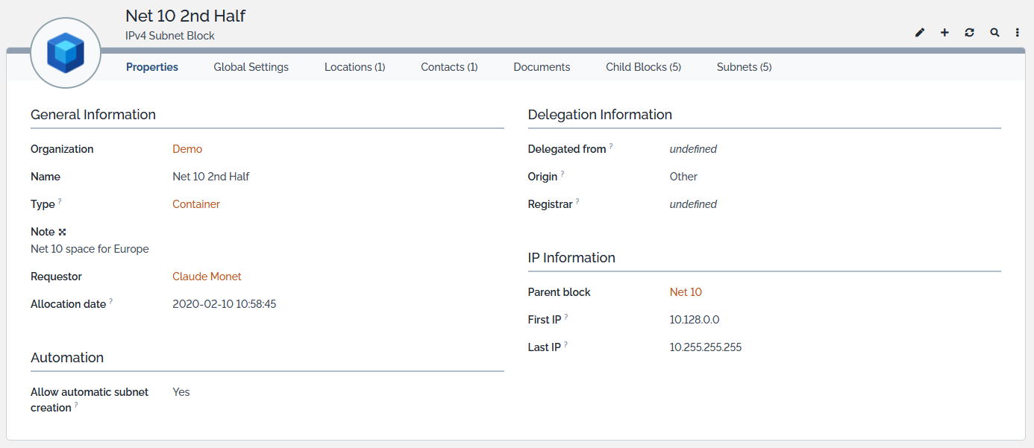Screen dimensions: 1034x448
Task: Show the Subnets (5) tab
Action: tap(744, 67)
